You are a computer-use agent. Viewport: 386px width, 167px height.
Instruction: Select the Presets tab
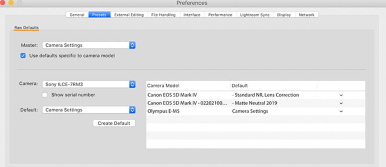[x=100, y=15]
